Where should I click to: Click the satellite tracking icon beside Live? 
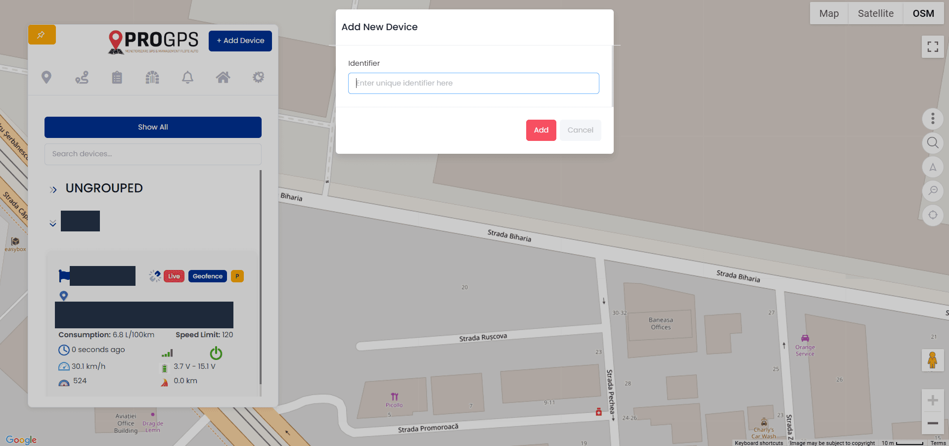(155, 276)
